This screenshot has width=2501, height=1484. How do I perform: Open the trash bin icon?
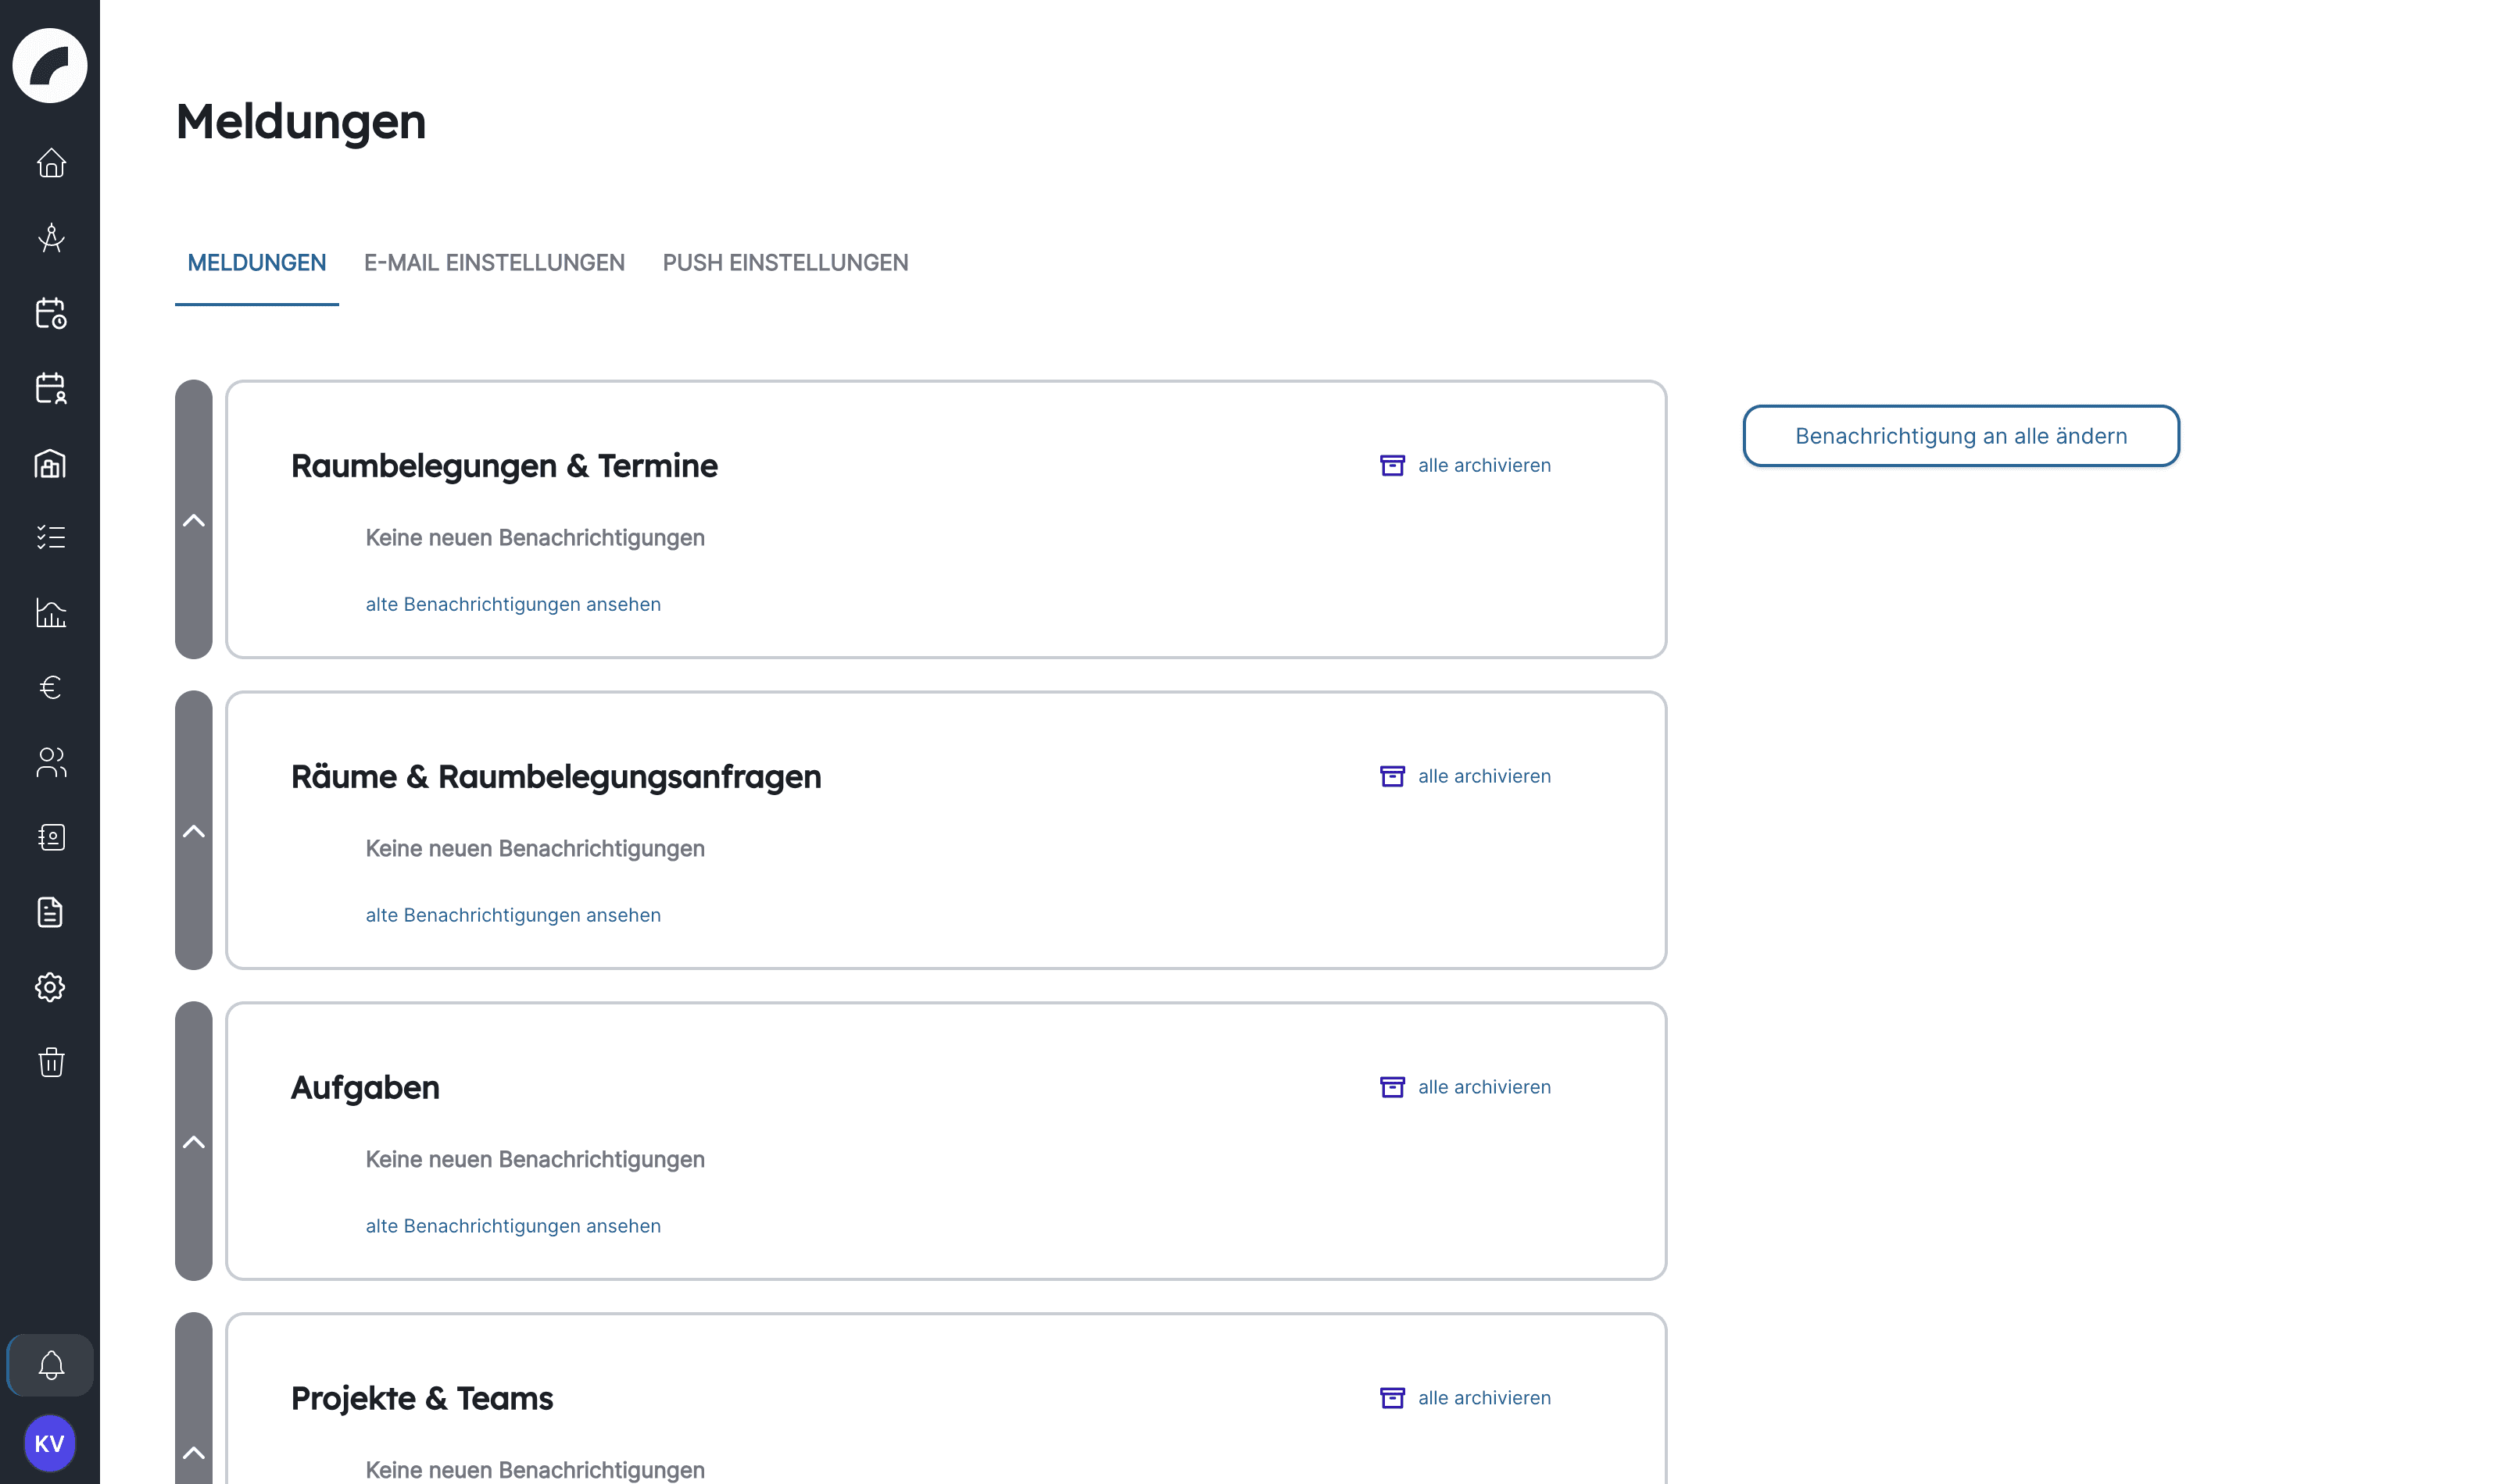pos(51,1062)
